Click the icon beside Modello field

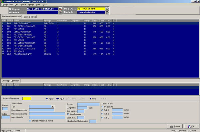107,13
